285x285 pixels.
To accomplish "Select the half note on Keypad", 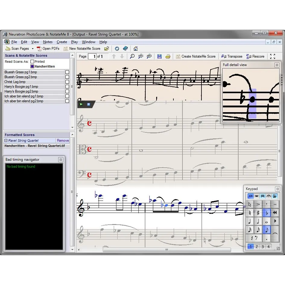I will [x=258, y=221].
